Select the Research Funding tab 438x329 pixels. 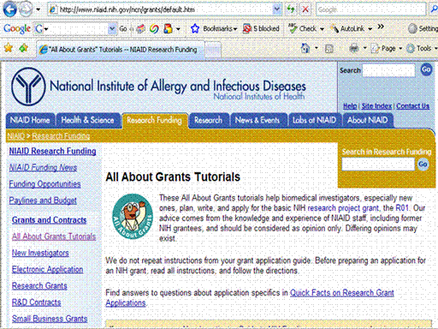point(154,120)
